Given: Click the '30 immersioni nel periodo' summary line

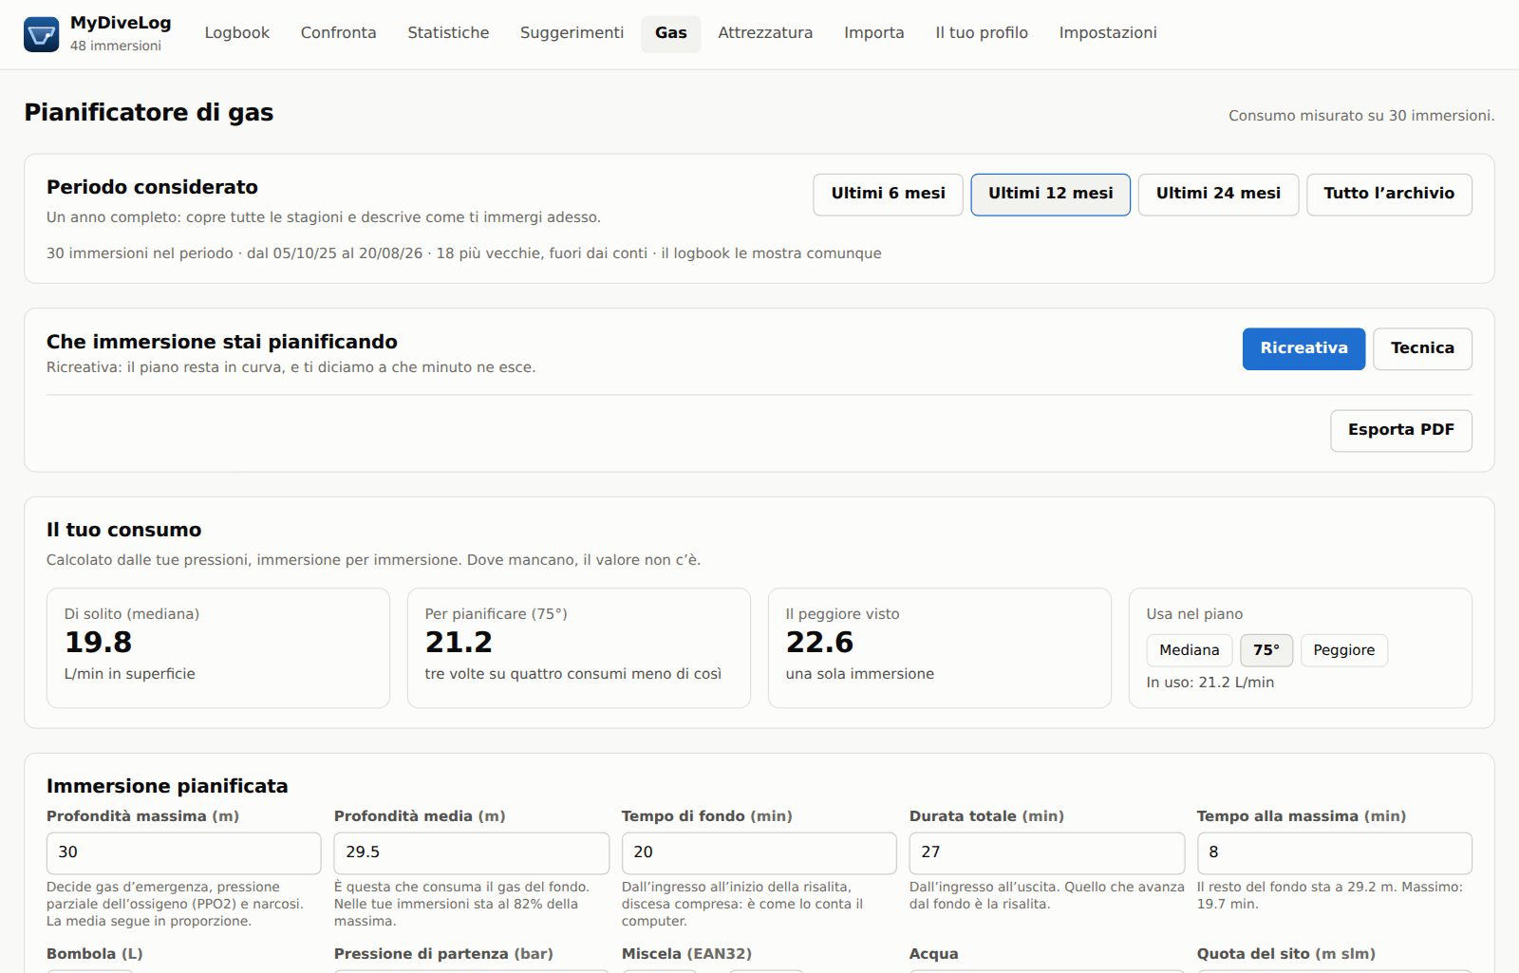Looking at the screenshot, I should 463,253.
